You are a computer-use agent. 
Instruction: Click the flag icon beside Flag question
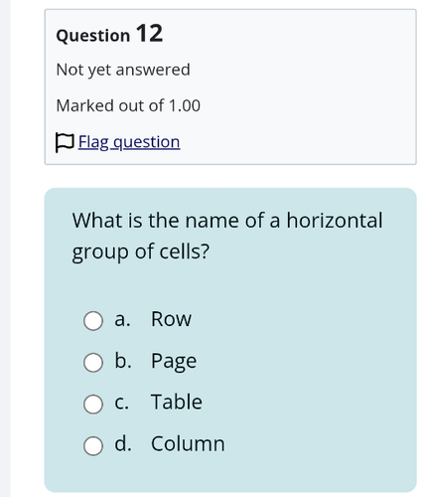point(65,142)
